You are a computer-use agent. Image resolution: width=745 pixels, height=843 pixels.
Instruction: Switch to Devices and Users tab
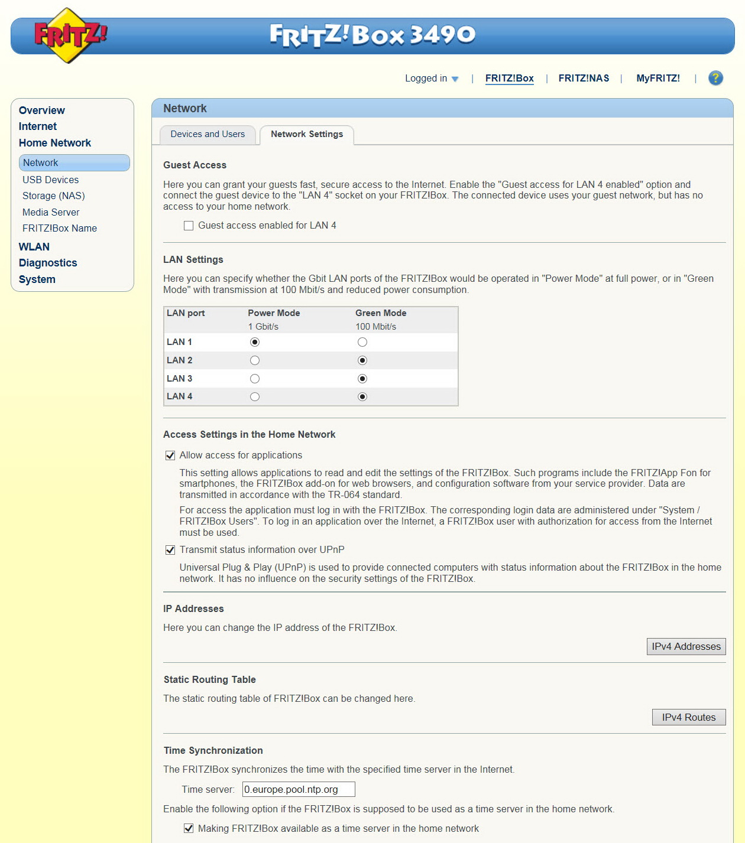(208, 134)
